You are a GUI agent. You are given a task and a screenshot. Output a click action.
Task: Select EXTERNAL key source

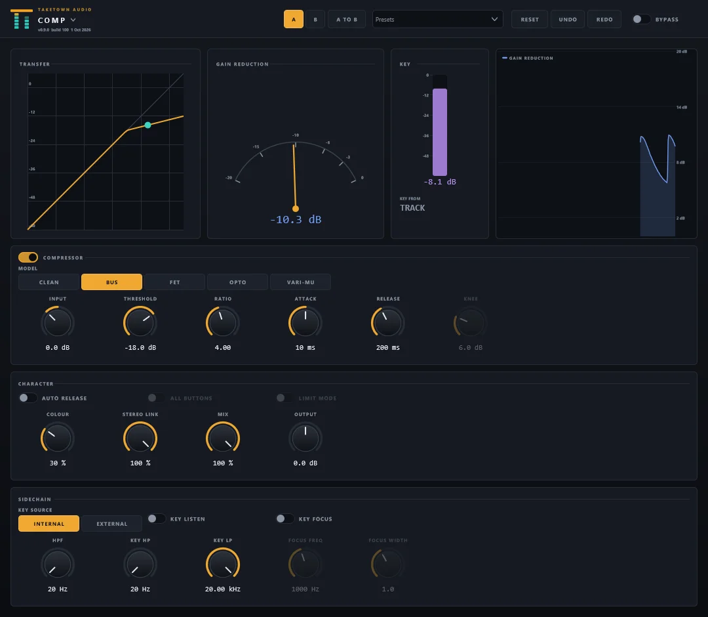point(111,523)
